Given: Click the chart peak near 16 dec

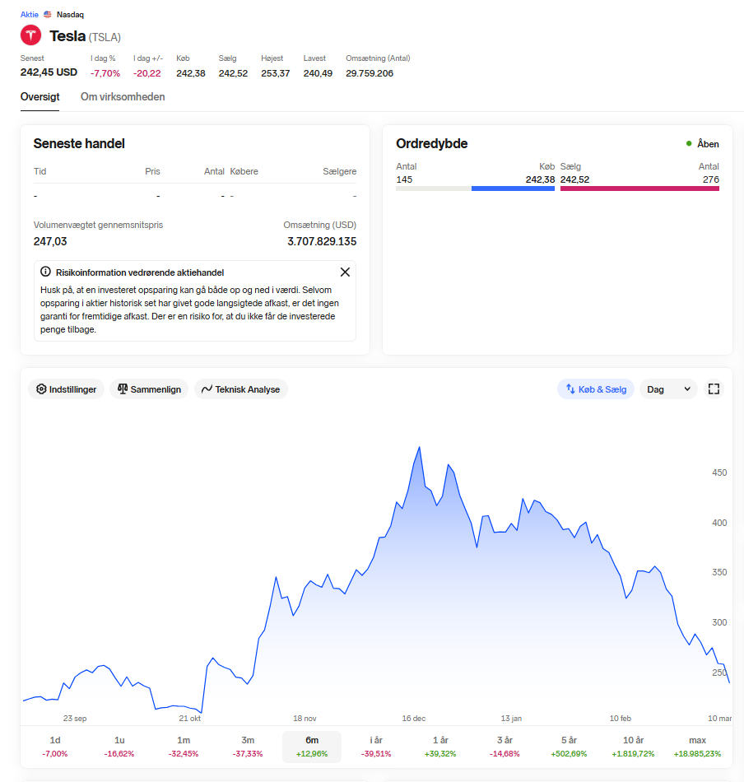Looking at the screenshot, I should click(x=420, y=447).
